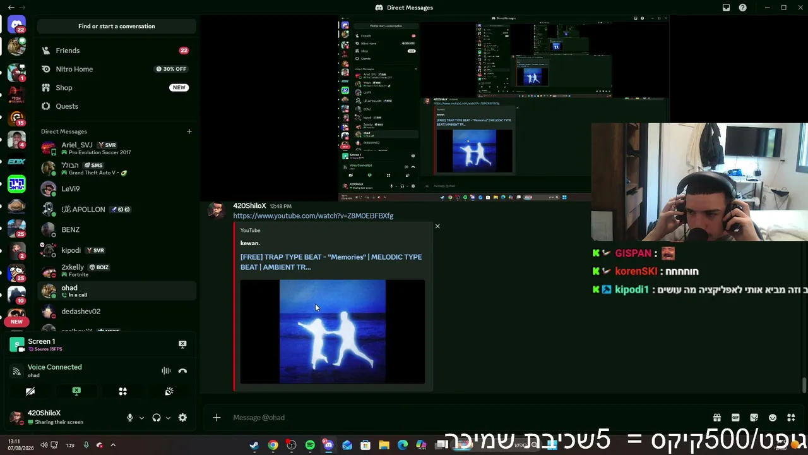
Task: Stop streaming Screen 1
Action: coord(182,344)
